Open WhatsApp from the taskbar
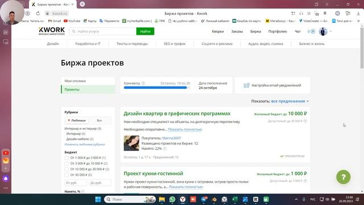The image size is (364, 205). click(172, 199)
